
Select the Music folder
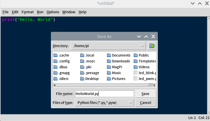click(114, 73)
